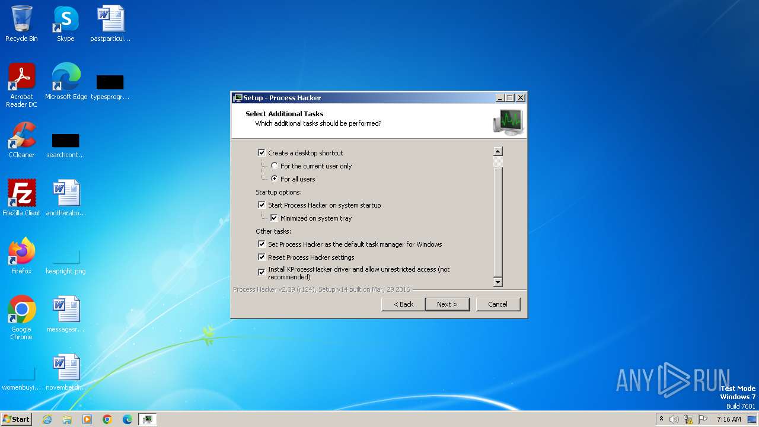Click the Select Additional Tasks heading
Image resolution: width=759 pixels, height=427 pixels.
(285, 114)
